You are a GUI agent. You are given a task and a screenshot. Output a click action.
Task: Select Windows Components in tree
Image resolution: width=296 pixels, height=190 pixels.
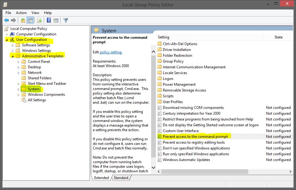[46, 95]
